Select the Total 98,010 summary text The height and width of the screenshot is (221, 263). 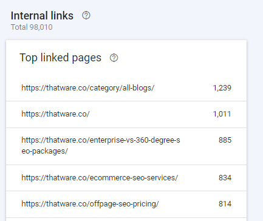(x=32, y=27)
